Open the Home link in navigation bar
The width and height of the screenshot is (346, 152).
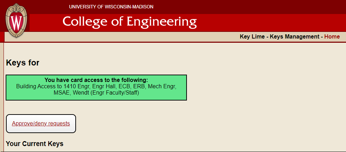click(x=332, y=37)
